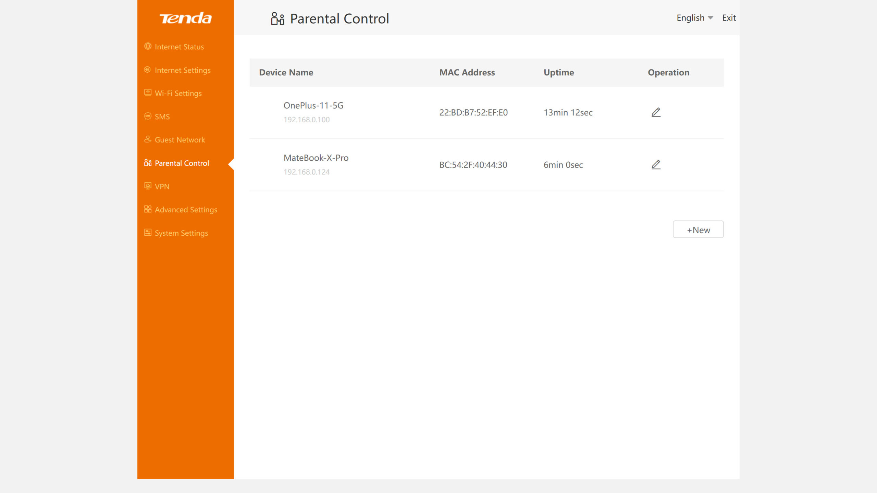Click the Parental Control header icon

coord(277,19)
